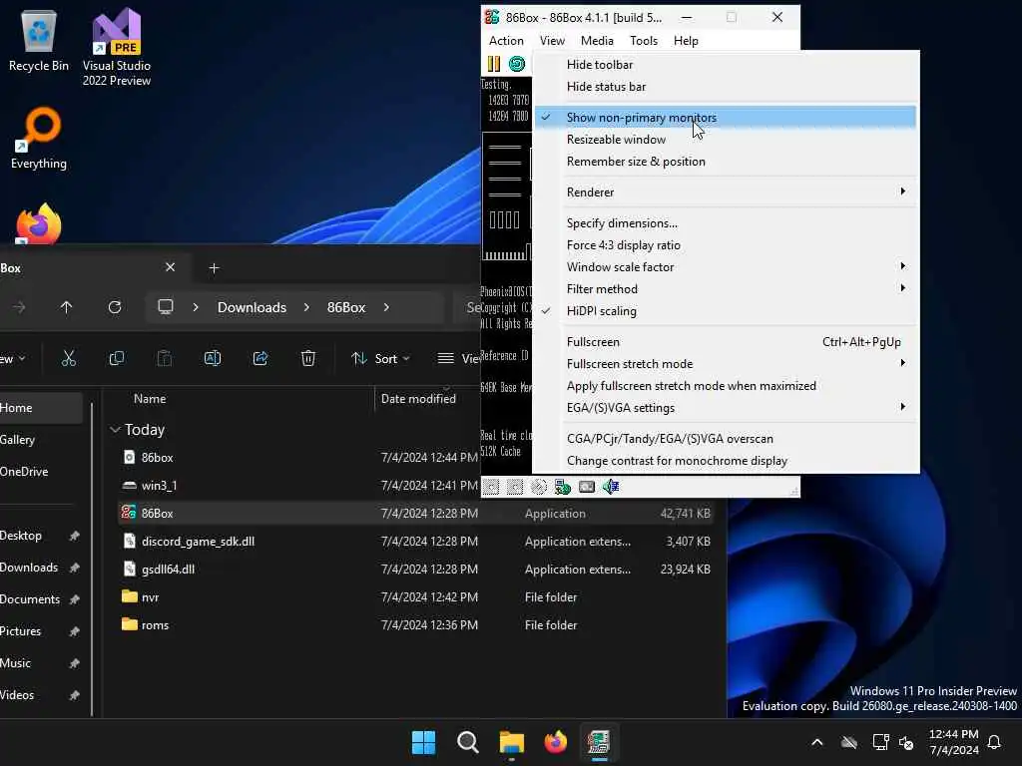Expand the EGA/(S)VGA settings submenu

tap(726, 408)
